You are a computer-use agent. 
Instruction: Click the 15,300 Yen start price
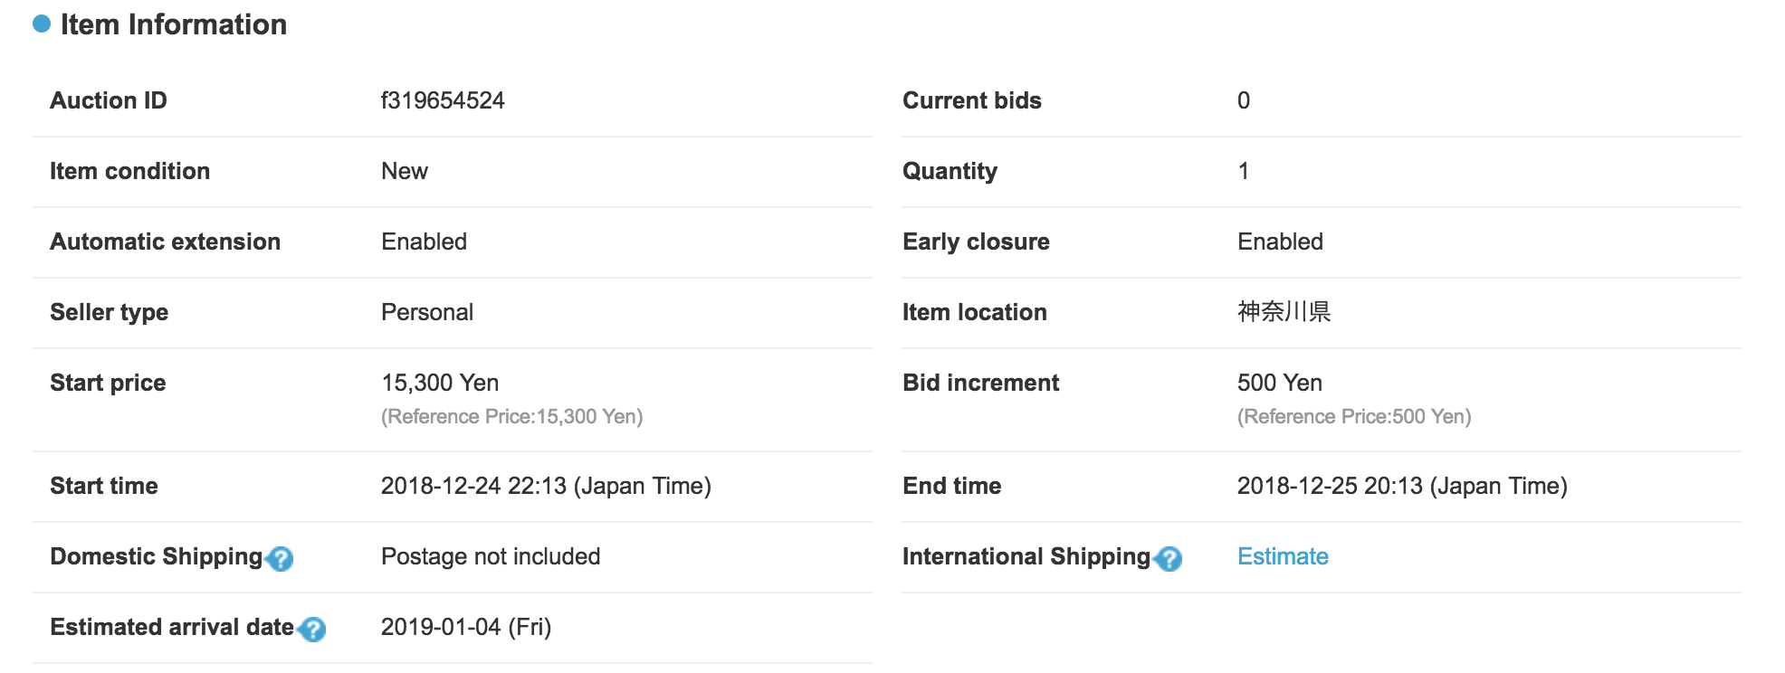tap(440, 383)
